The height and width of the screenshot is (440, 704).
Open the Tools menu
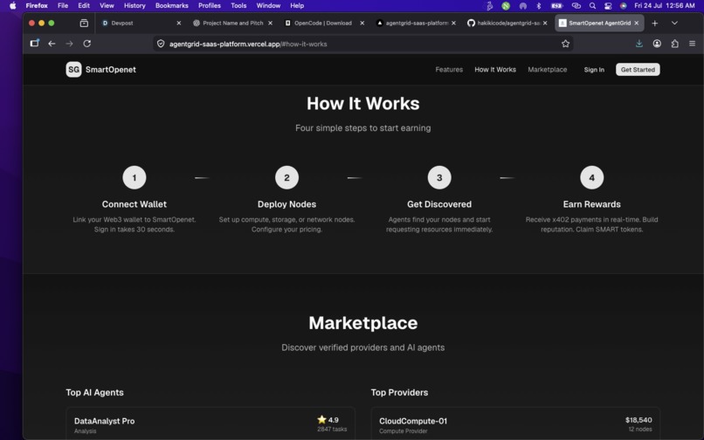tap(238, 6)
